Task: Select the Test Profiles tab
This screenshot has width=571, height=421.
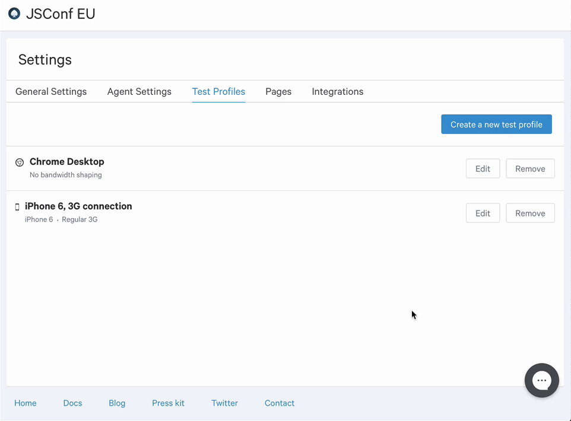Action: click(x=218, y=91)
